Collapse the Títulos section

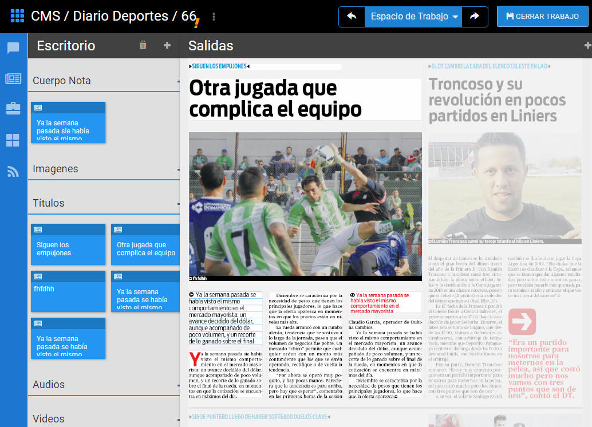click(x=178, y=204)
